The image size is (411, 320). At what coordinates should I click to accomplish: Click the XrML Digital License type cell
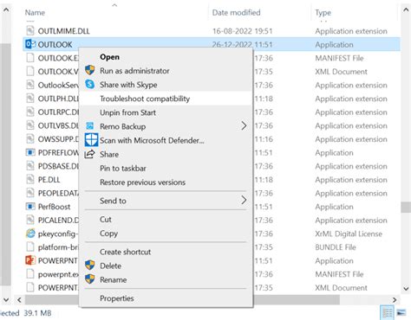point(349,234)
